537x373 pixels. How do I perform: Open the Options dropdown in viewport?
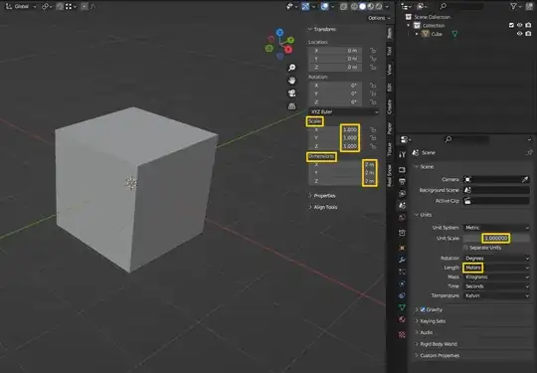379,18
